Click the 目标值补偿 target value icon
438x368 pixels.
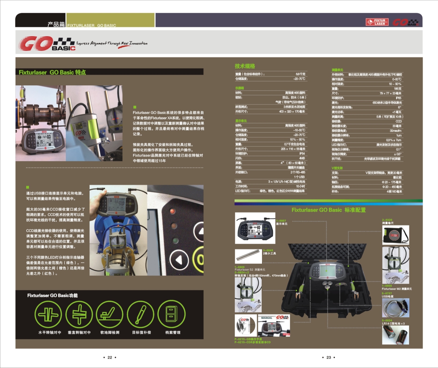(141, 315)
